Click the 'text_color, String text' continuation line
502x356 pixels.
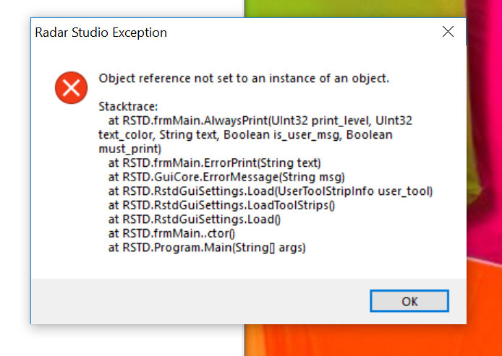245,135
